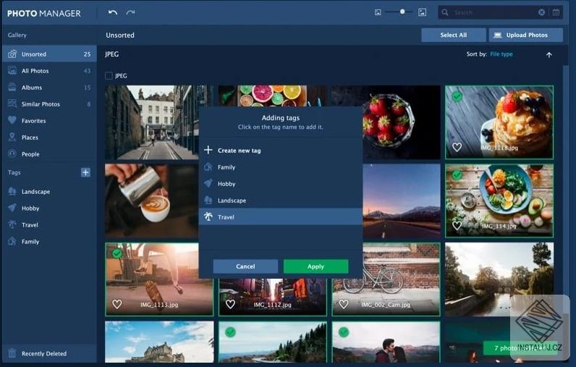Uncheck the forest lake photo checkmark
576x367 pixels.
coord(230,332)
